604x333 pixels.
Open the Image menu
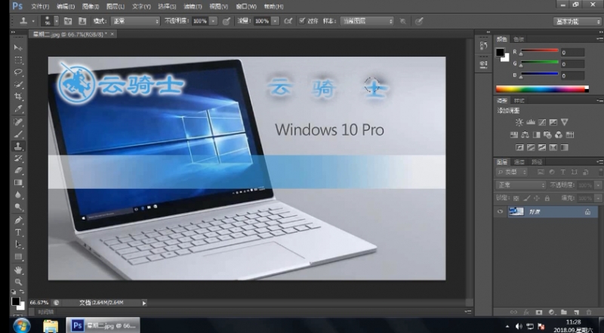click(x=91, y=7)
